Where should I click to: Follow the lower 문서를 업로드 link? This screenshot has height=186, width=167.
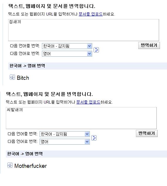coord(88,102)
